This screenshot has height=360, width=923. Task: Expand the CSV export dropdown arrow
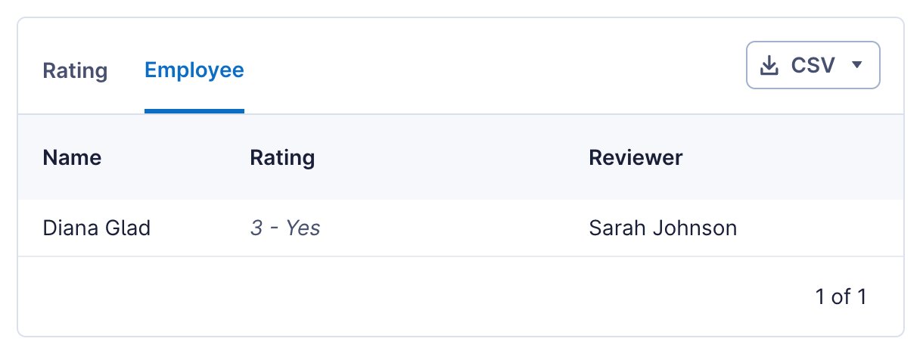(x=857, y=65)
